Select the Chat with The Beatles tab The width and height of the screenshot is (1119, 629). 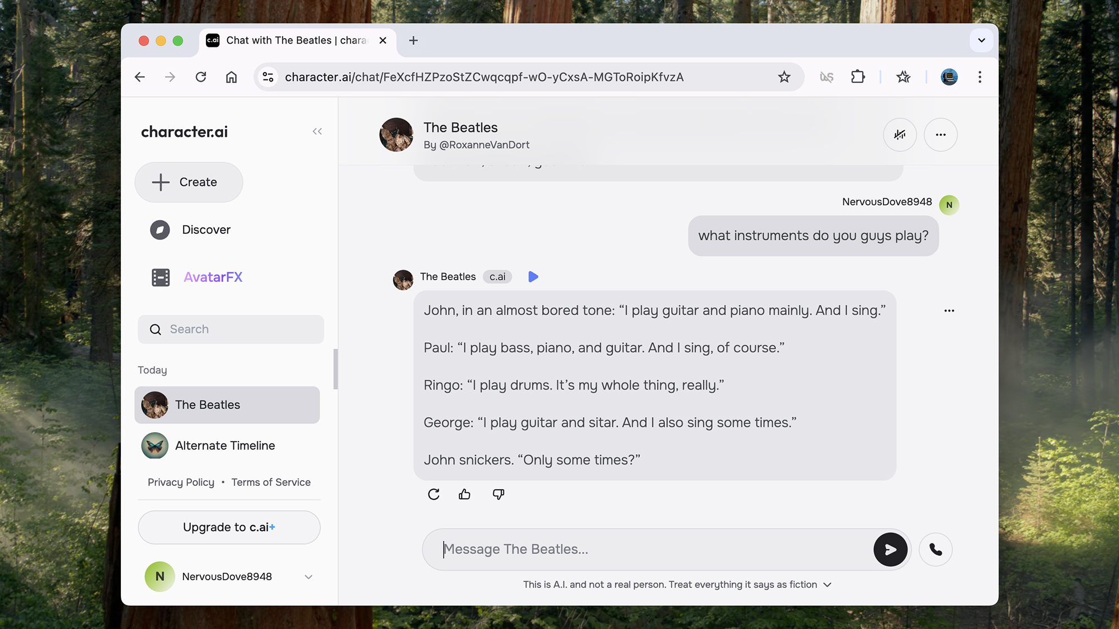pyautogui.click(x=297, y=40)
